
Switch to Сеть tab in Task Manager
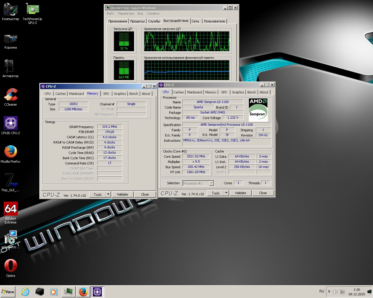click(196, 21)
